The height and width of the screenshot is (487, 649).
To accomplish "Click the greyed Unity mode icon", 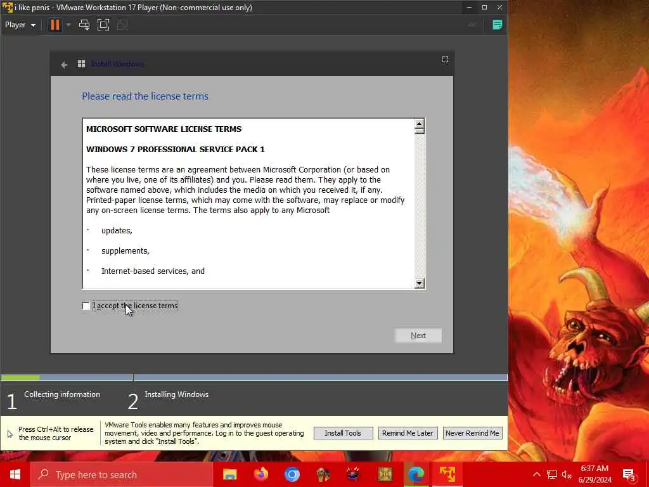I will (x=122, y=25).
